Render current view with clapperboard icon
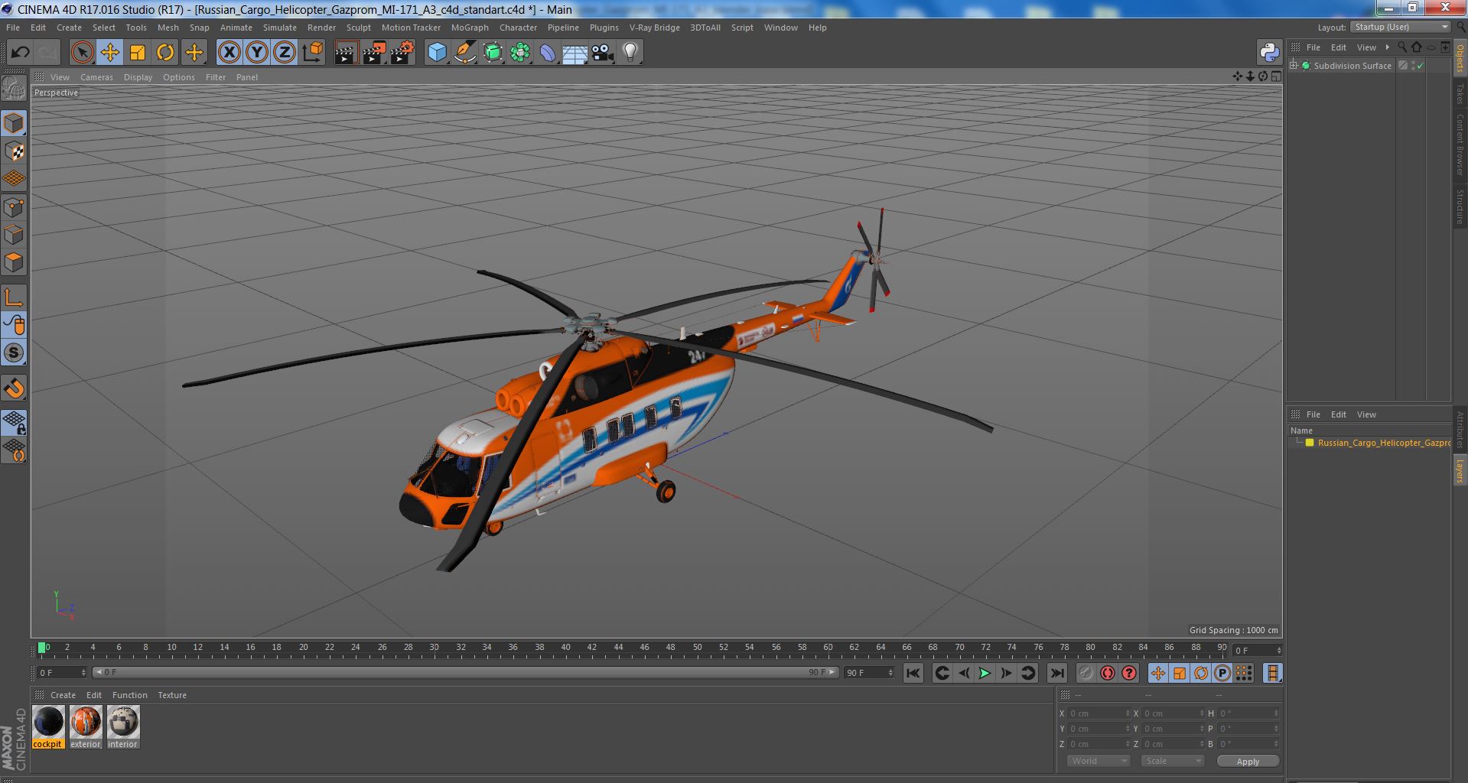Image resolution: width=1468 pixels, height=783 pixels. pyautogui.click(x=346, y=53)
